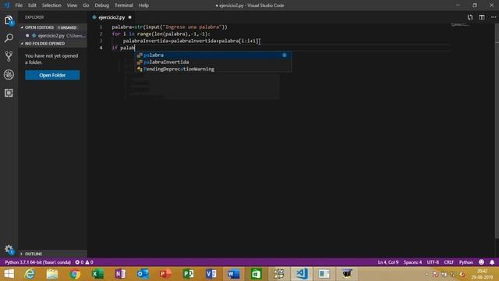This screenshot has height=281, width=499.
Task: Choose the palabra autocomplete suggestion
Action: tap(213, 55)
